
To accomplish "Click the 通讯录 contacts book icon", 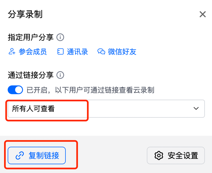I will tap(60, 52).
